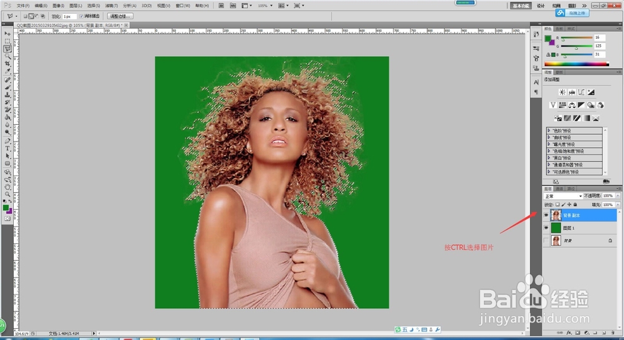Toggle Quick Mask mode icon
This screenshot has width=624, height=340.
7,218
